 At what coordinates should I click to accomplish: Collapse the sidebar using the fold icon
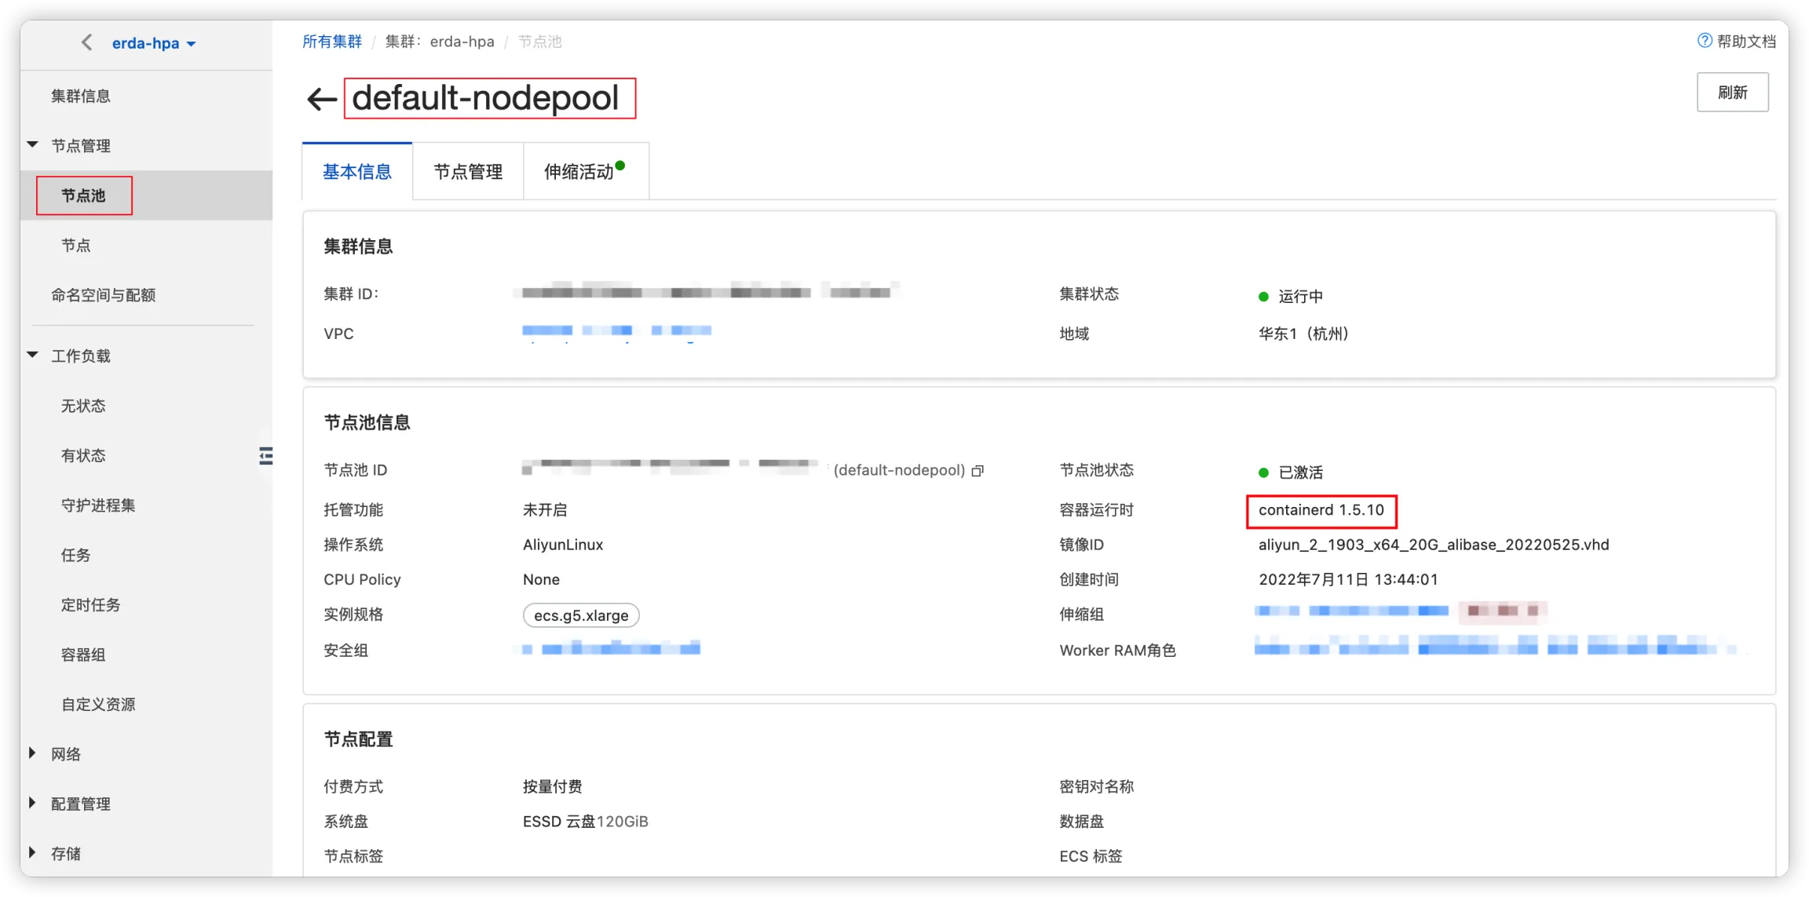265,455
